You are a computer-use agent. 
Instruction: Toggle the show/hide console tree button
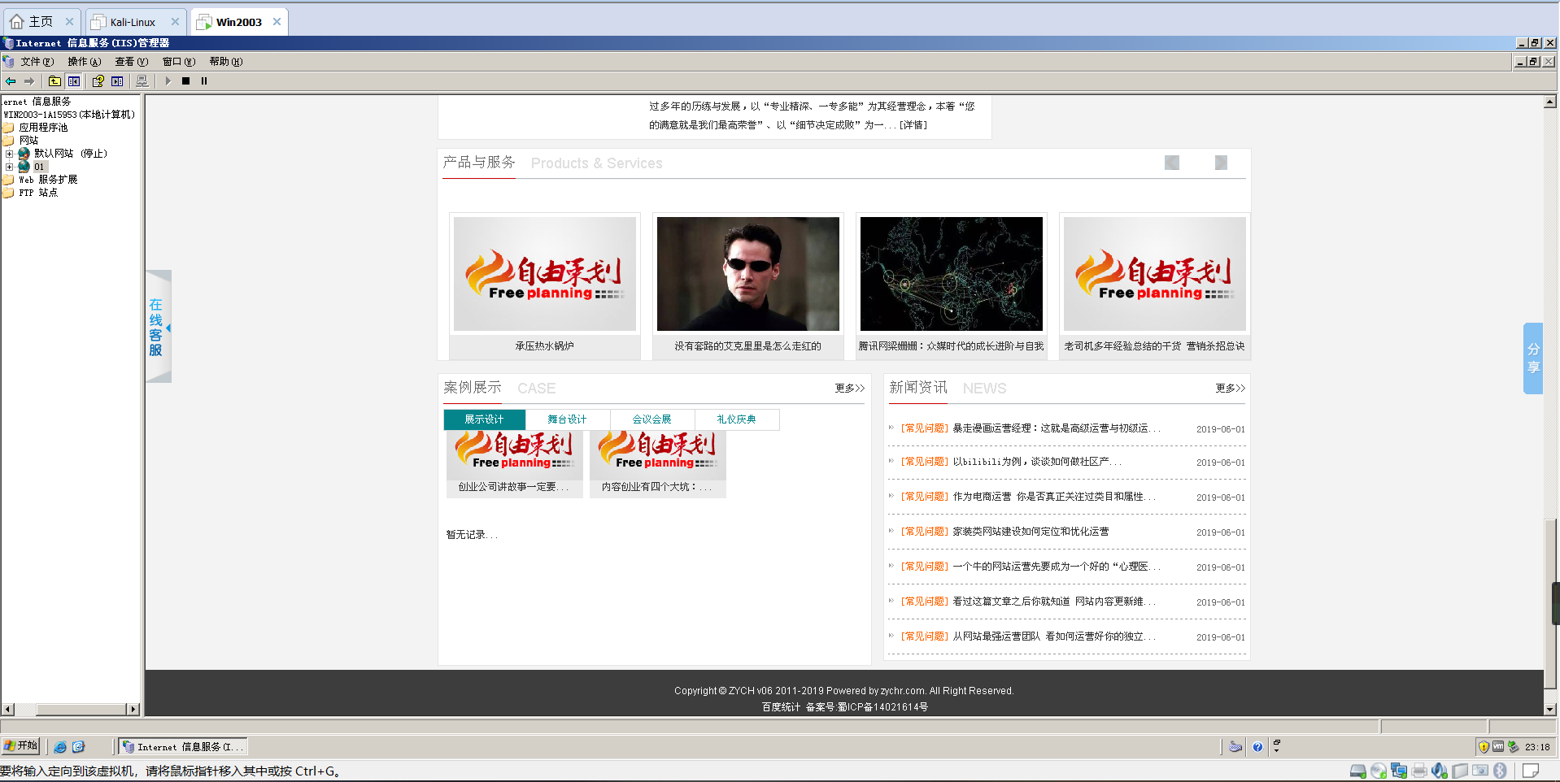(74, 81)
